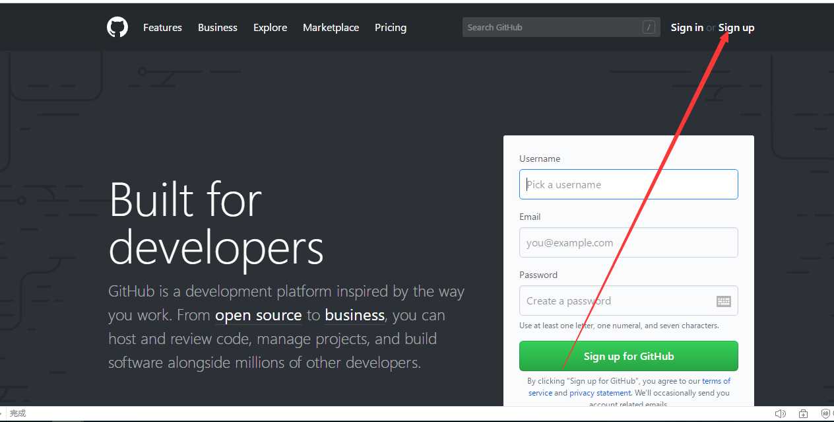Open the Features menu item
834x422 pixels.
tap(162, 28)
